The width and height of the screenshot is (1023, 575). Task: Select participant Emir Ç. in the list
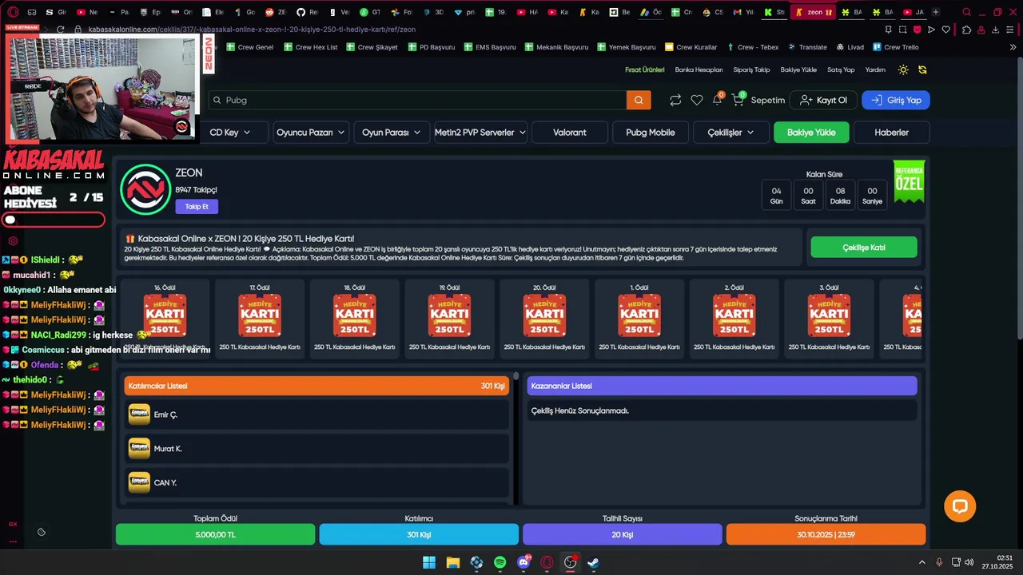[x=316, y=414]
